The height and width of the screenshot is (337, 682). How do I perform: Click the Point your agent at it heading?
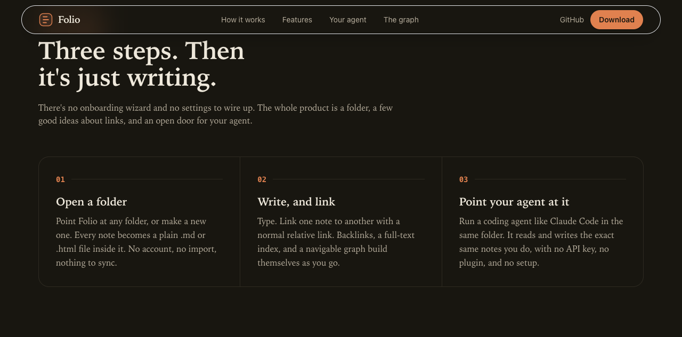(514, 202)
